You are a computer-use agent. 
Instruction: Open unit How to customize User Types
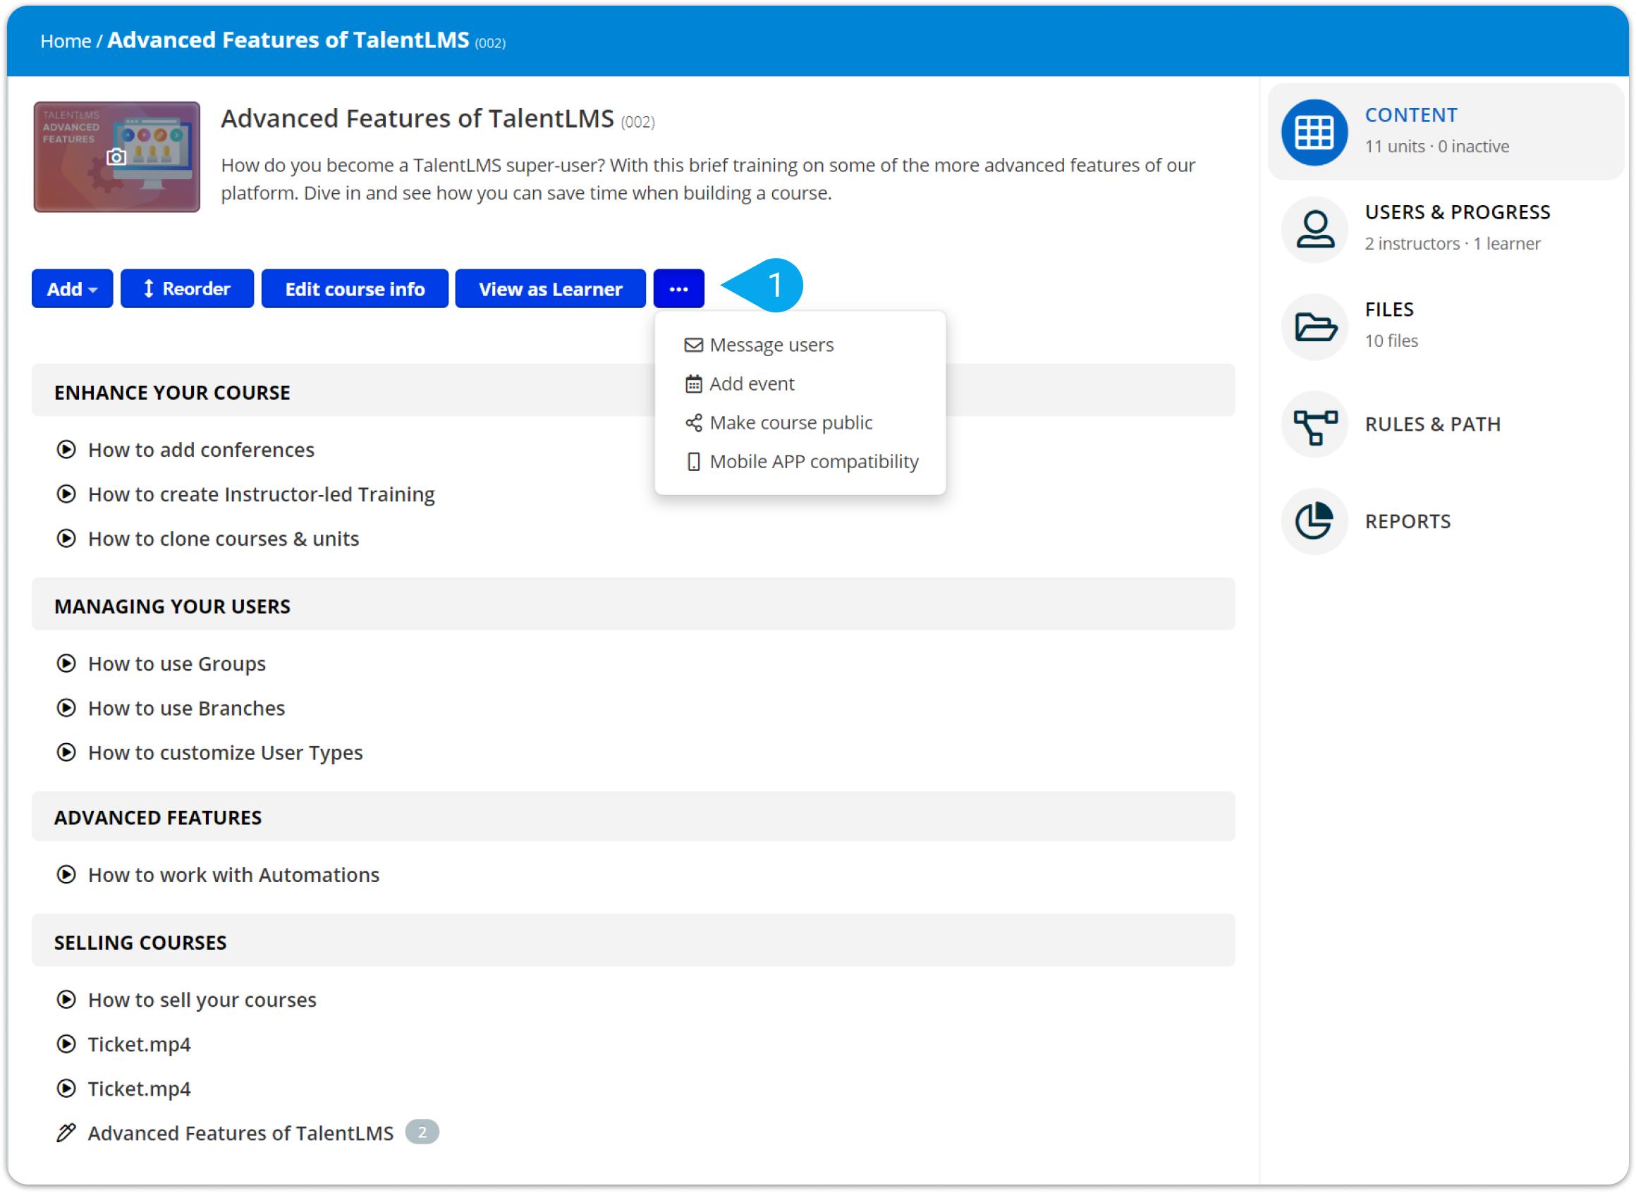[226, 753]
